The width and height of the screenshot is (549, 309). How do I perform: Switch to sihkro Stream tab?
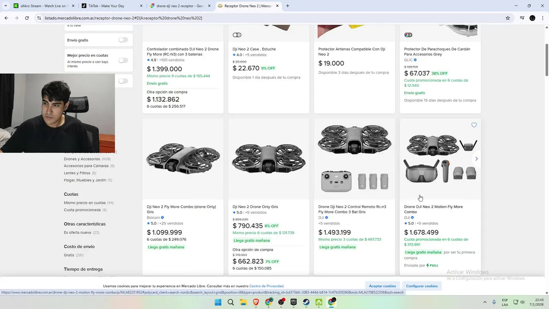click(44, 6)
